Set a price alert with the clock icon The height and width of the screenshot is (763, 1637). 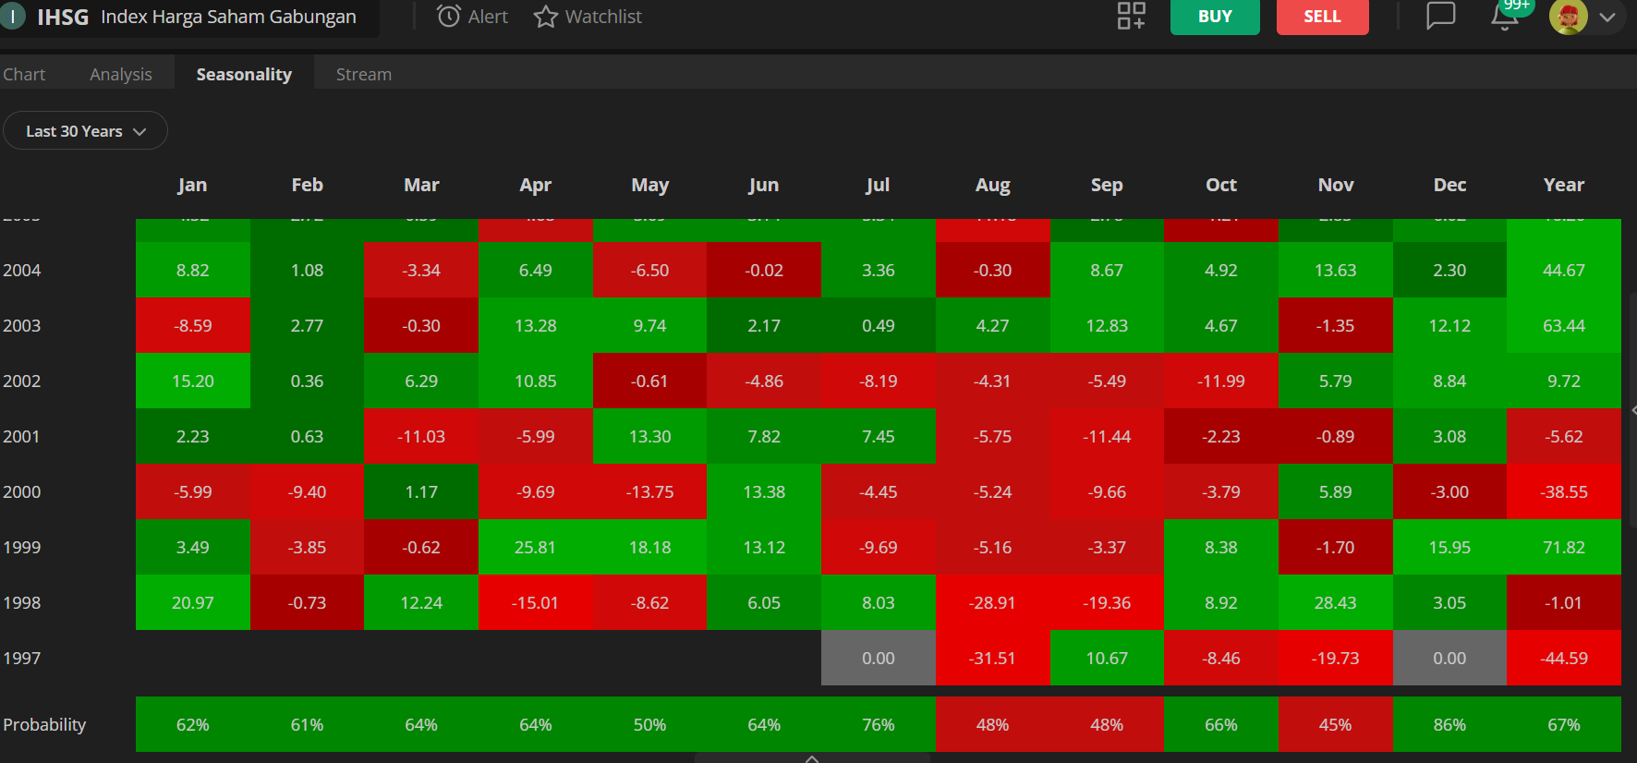click(x=449, y=17)
